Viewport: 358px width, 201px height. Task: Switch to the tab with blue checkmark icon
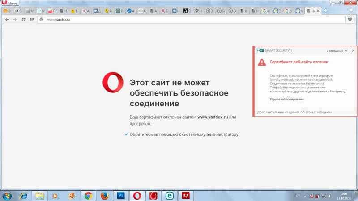coord(131,11)
